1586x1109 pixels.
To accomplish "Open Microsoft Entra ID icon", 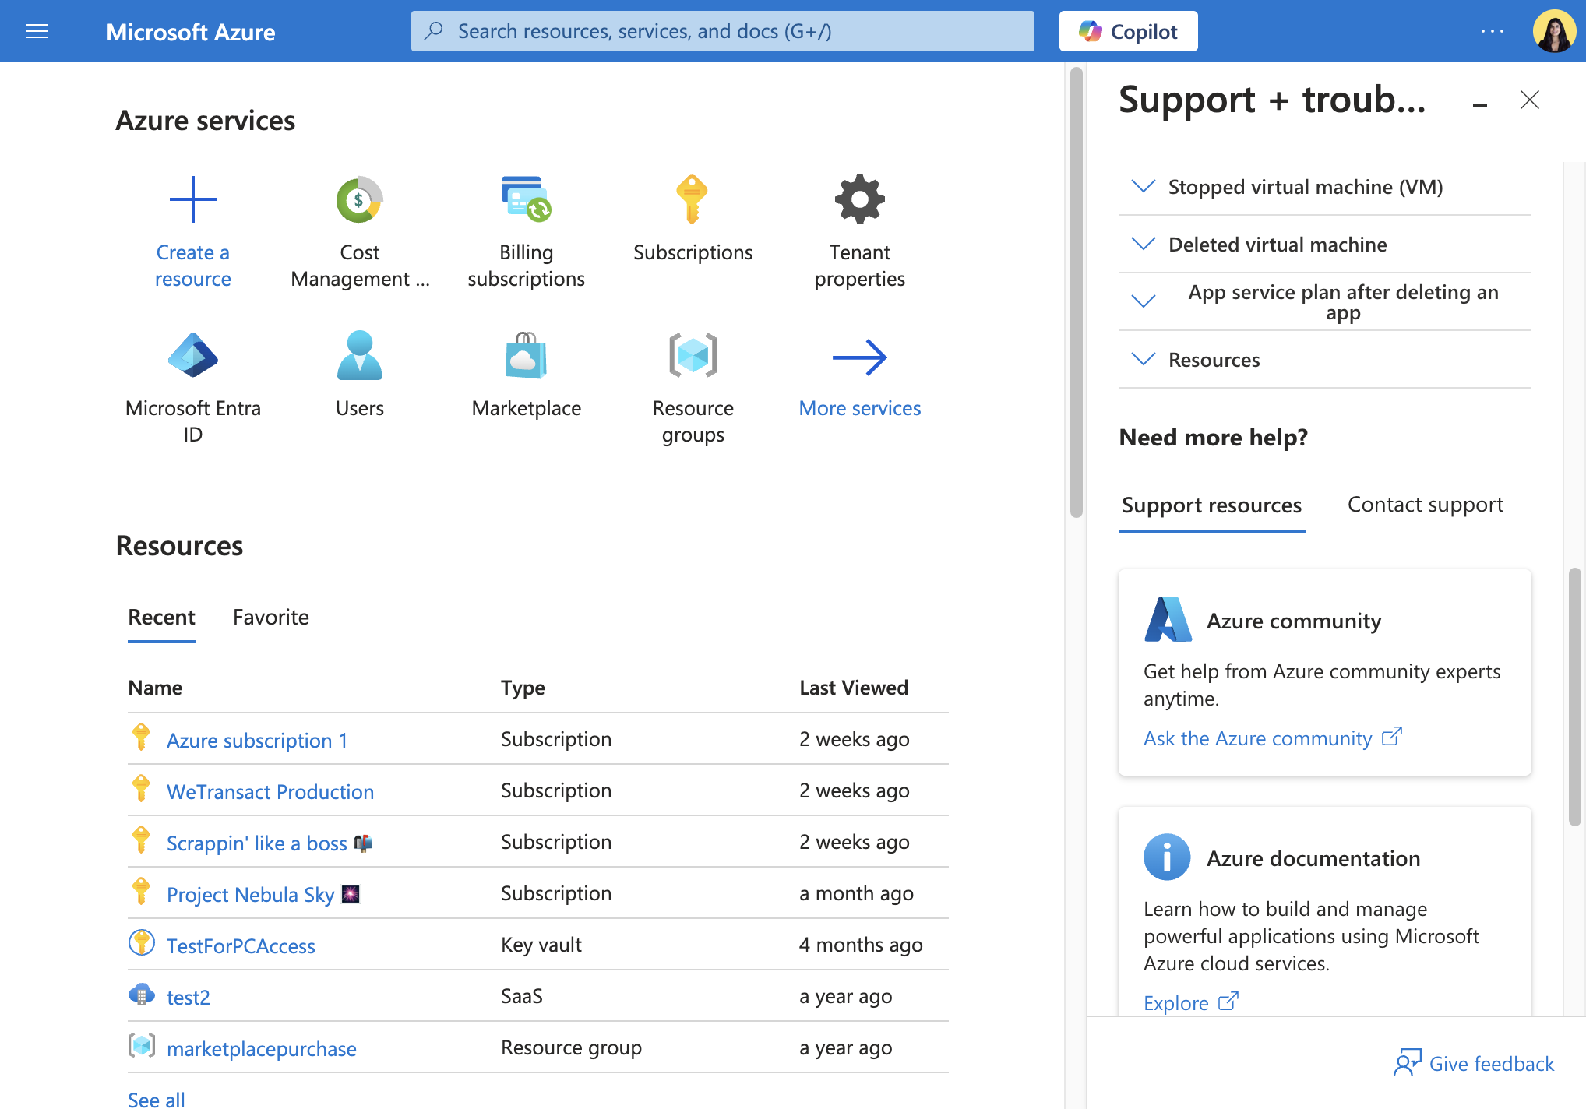I will (x=192, y=355).
